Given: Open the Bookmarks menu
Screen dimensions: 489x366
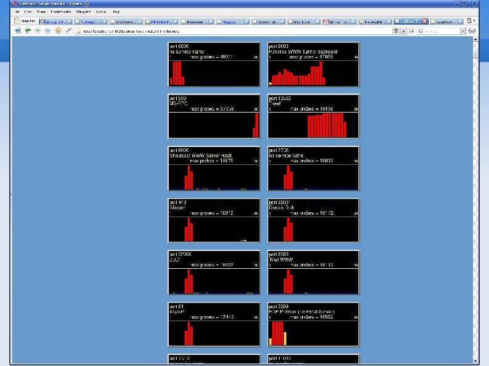Looking at the screenshot, I should click(61, 12).
